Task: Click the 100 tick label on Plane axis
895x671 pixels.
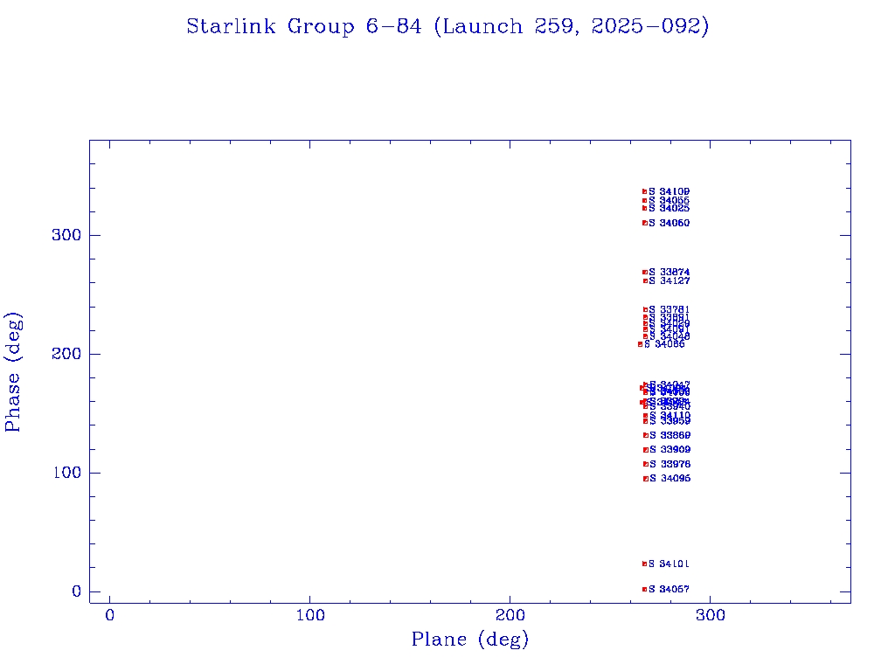Action: [310, 615]
